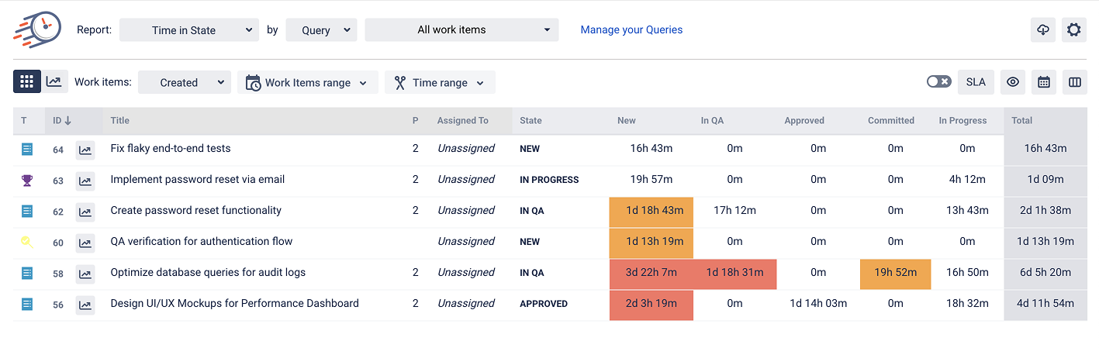Open the Fix flaky end-to-end tests item
Viewport: 1099px width, 348px height.
[171, 149]
